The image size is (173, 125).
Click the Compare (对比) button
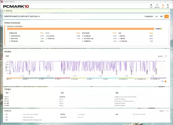pos(156,17)
